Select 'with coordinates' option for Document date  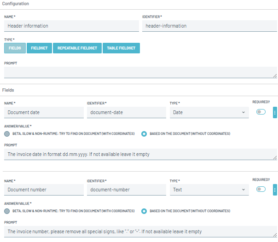point(7,134)
